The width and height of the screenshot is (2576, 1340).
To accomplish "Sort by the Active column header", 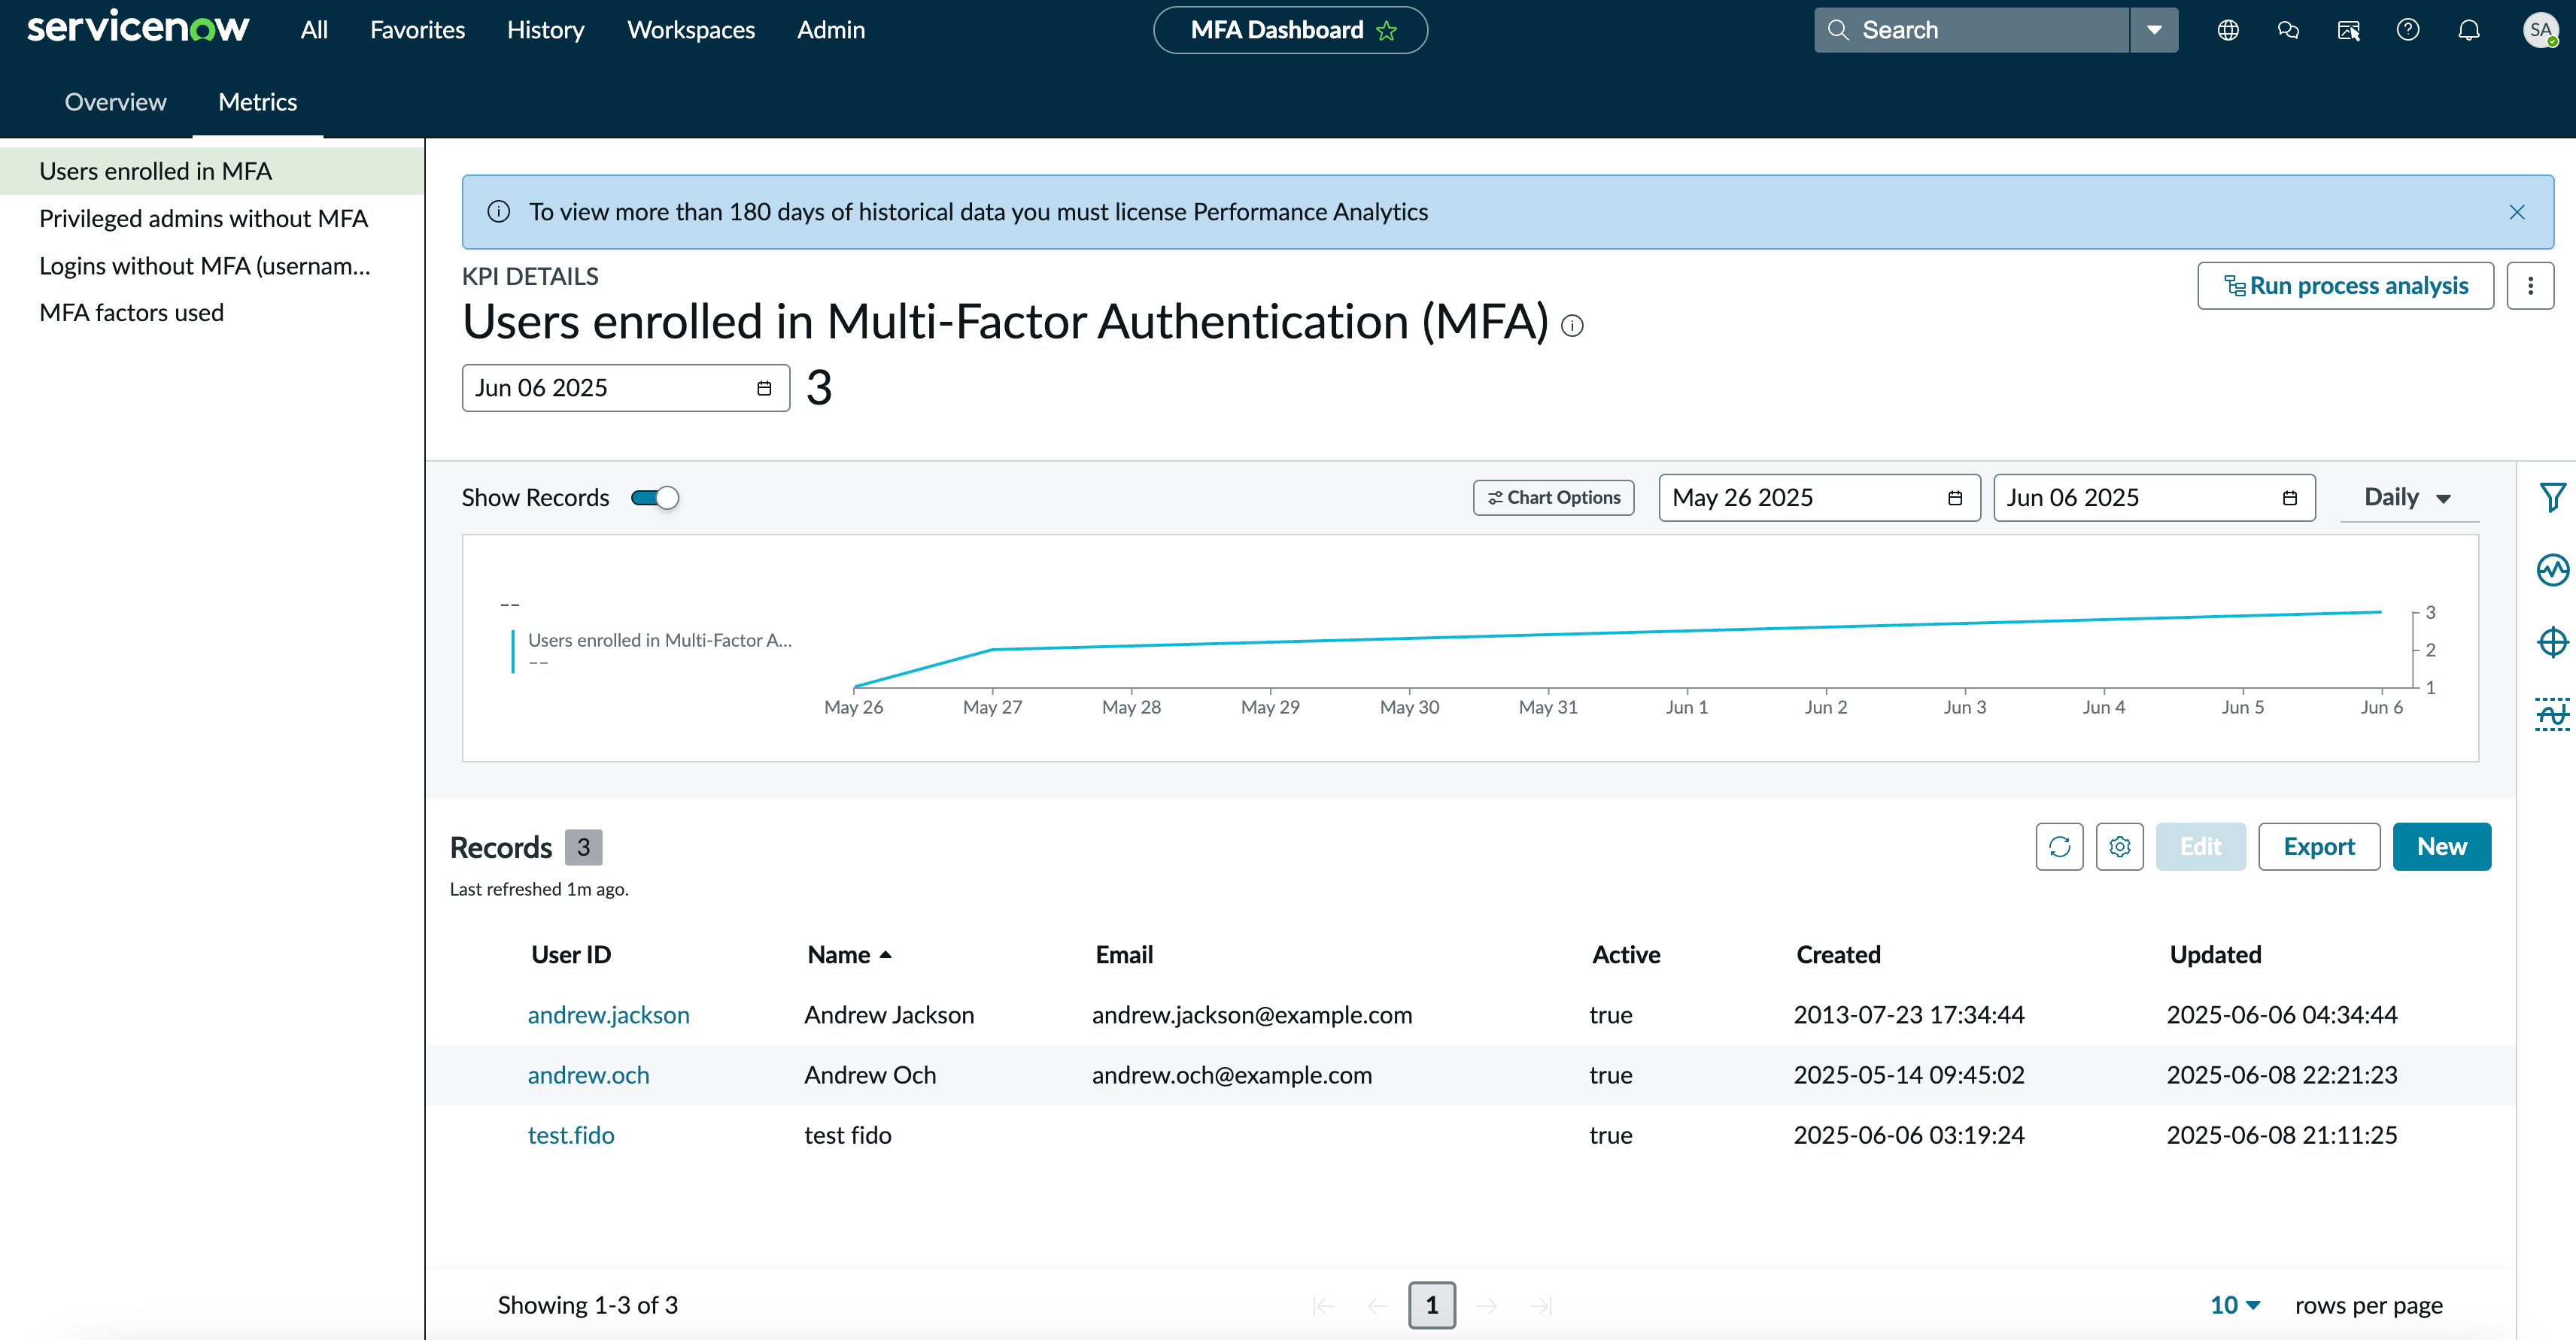I will point(1626,955).
